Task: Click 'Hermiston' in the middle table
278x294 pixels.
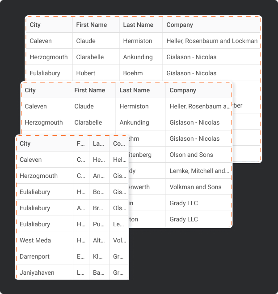Action: click(134, 106)
